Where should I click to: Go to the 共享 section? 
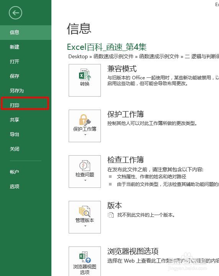click(x=26, y=120)
